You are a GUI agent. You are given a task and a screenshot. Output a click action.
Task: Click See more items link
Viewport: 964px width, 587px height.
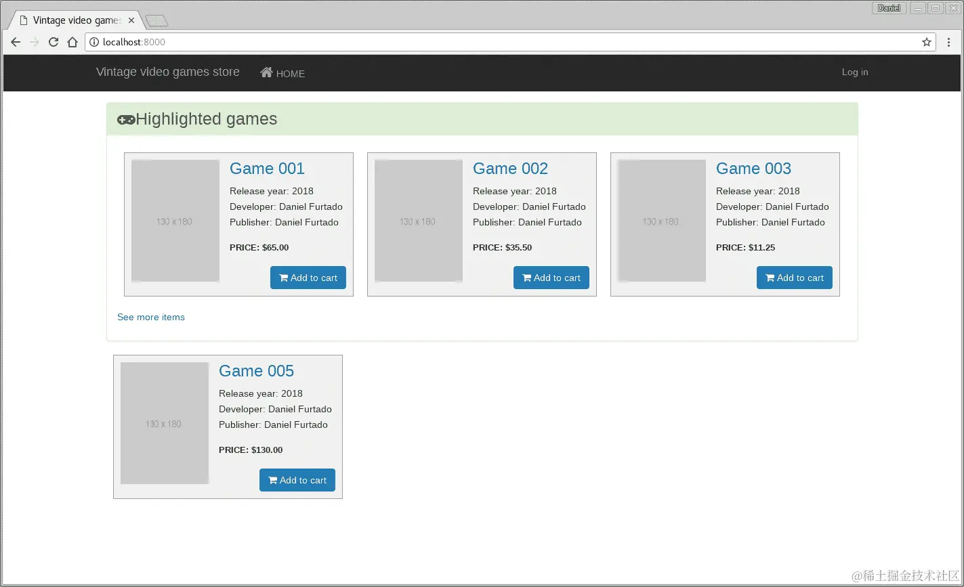pyautogui.click(x=151, y=317)
